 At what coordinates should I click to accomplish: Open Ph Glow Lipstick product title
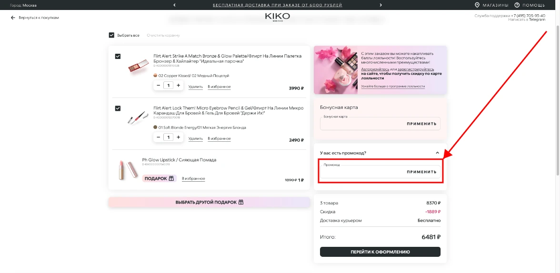(x=179, y=160)
